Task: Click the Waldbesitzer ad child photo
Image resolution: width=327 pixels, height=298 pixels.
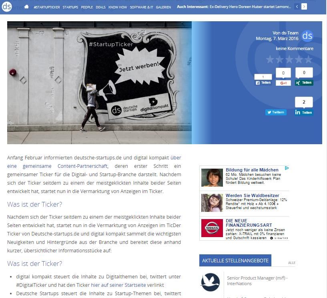Action: point(212,203)
